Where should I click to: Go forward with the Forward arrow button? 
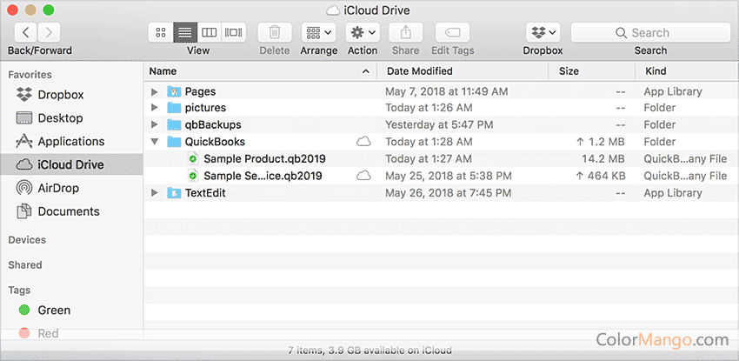pos(49,32)
